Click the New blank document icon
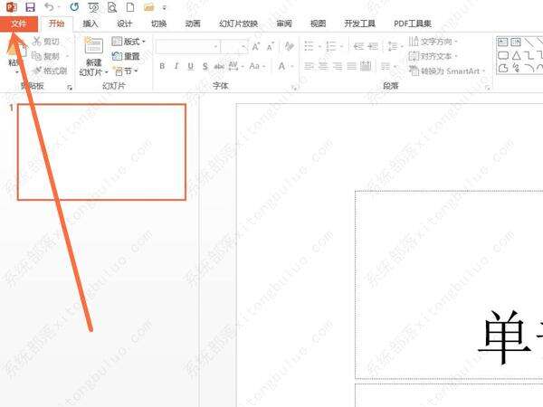The width and height of the screenshot is (543, 407). pyautogui.click(x=130, y=7)
